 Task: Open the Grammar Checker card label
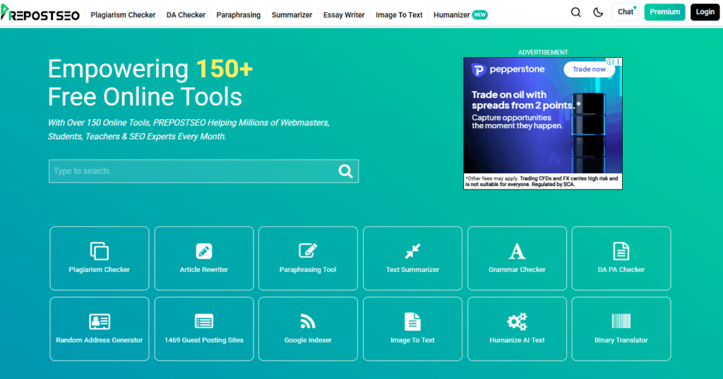(517, 270)
